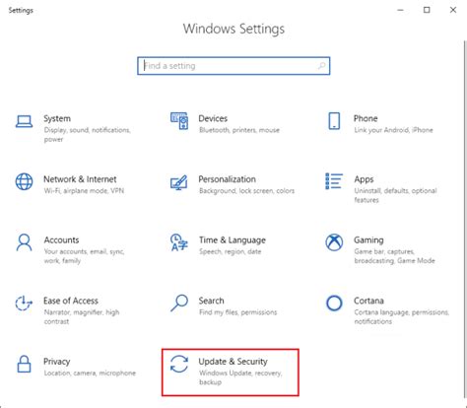Open the Network & Internet globe icon
Screen dimensions: 467x408
pyautogui.click(x=24, y=181)
